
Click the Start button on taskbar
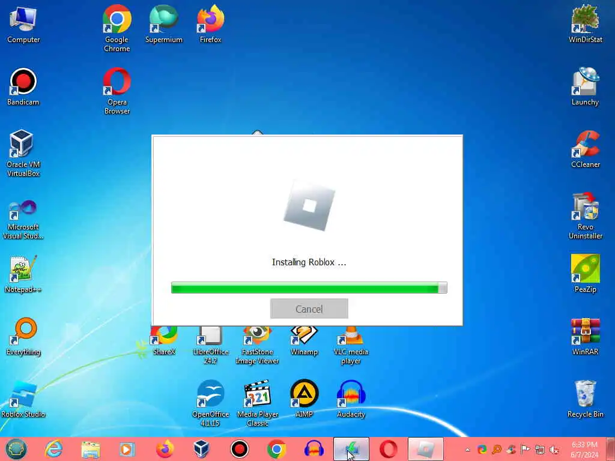16,449
